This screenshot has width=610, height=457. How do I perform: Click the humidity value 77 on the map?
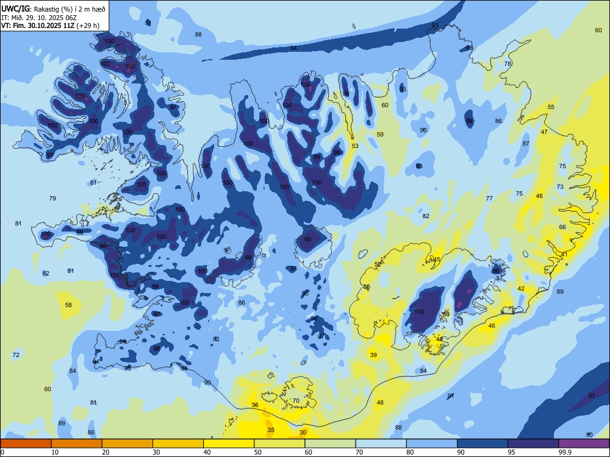tap(489, 198)
